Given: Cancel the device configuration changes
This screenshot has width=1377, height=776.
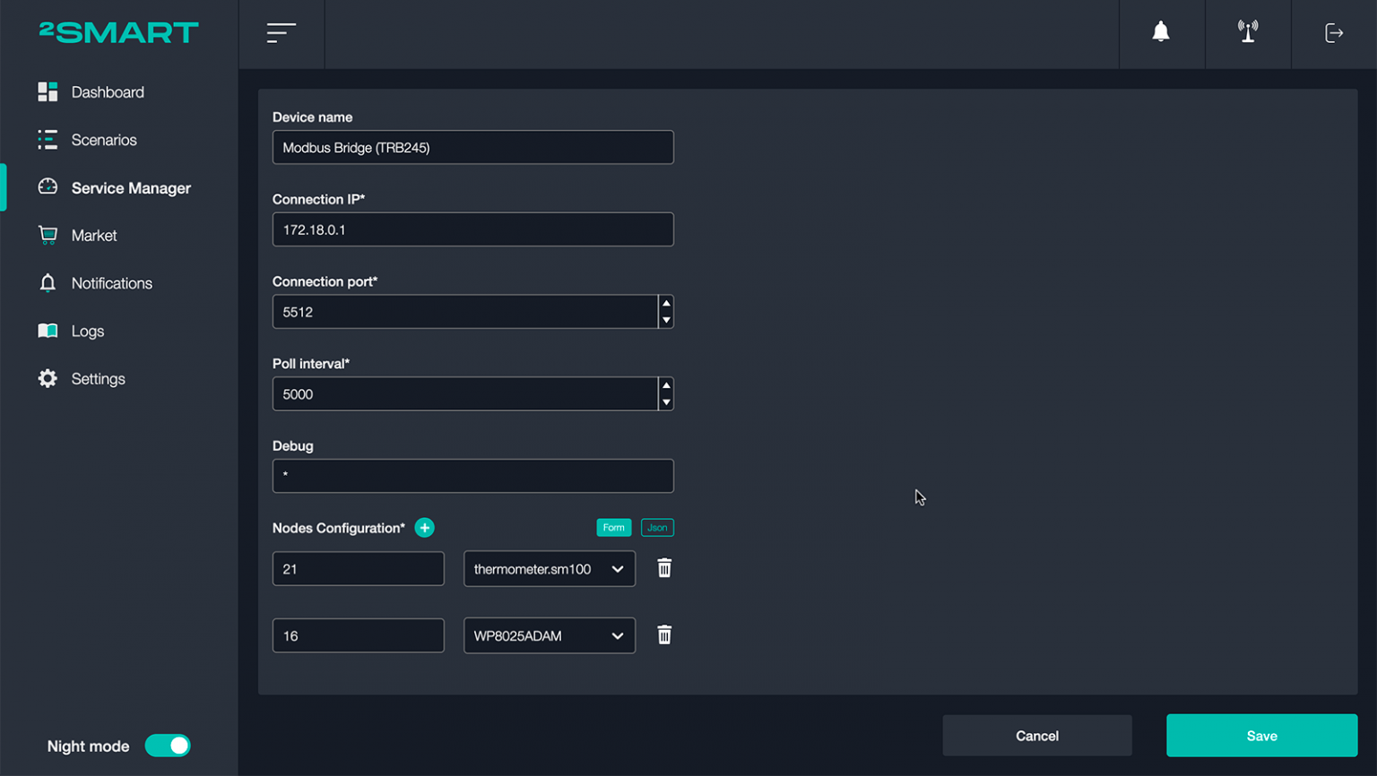Looking at the screenshot, I should pos(1036,735).
